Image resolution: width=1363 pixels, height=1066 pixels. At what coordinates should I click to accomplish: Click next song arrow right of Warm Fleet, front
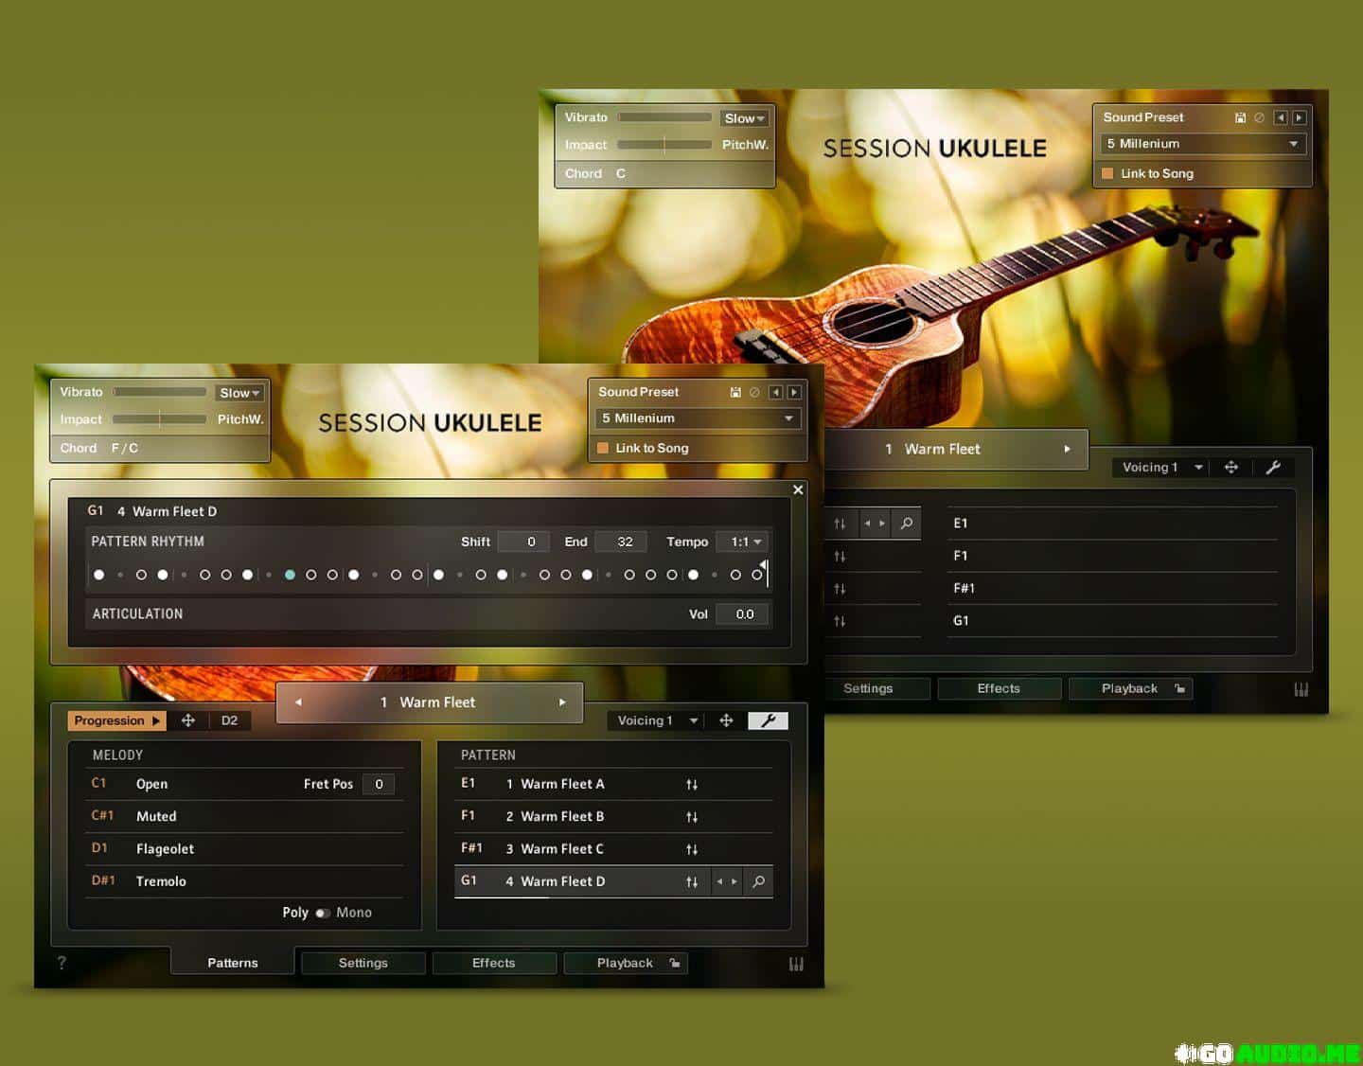pos(562,702)
